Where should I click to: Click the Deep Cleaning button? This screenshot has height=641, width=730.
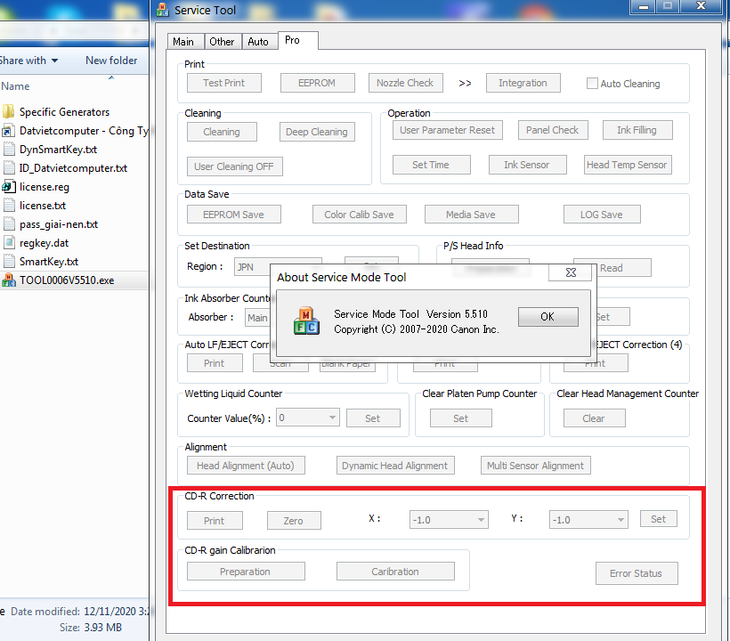tap(317, 132)
